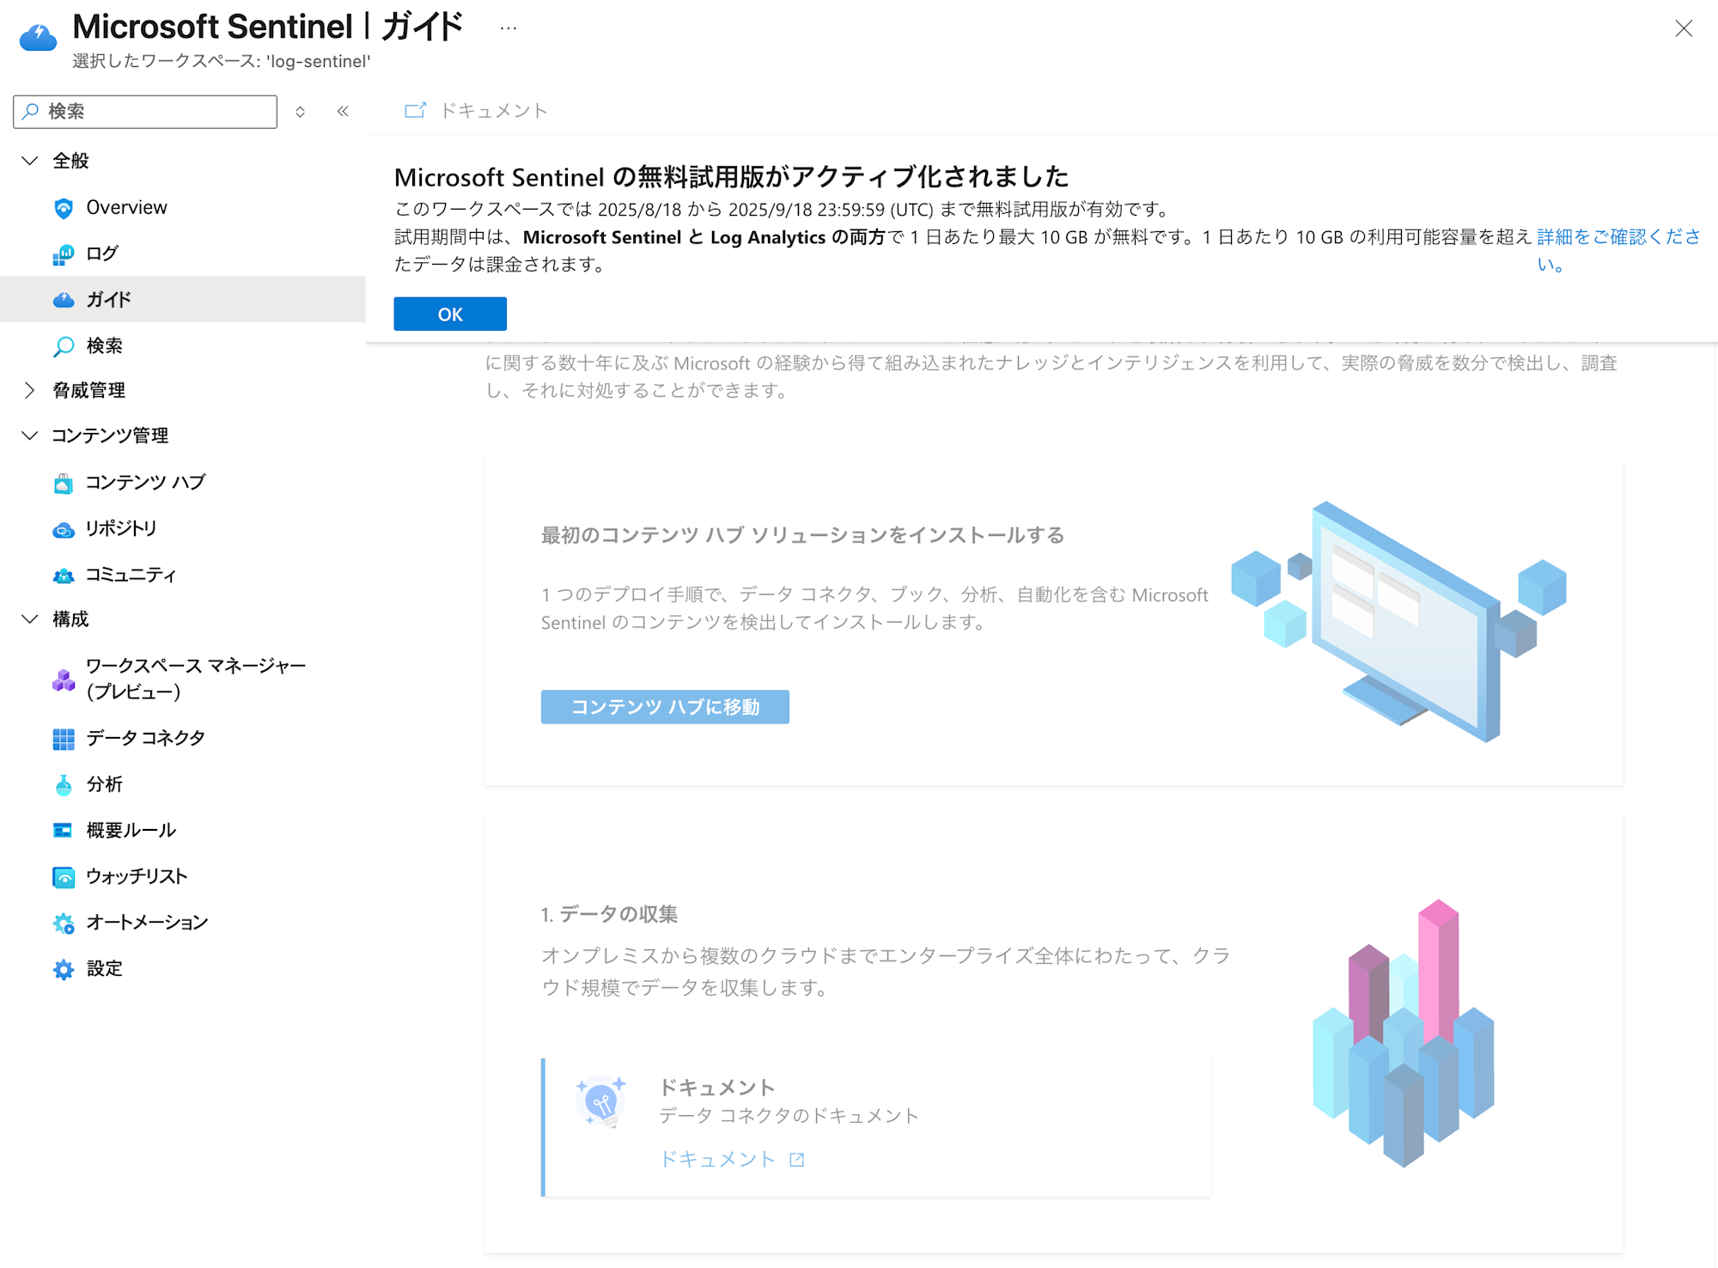1718x1268 pixels.
Task: Click the 設定 gear icon
Action: (x=64, y=970)
